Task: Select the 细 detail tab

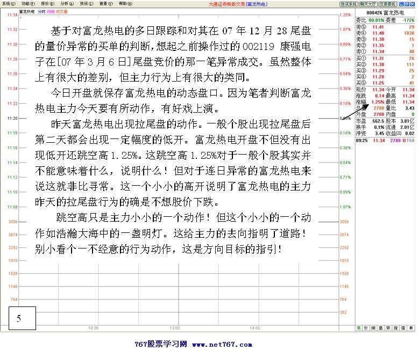Action: [374, 327]
